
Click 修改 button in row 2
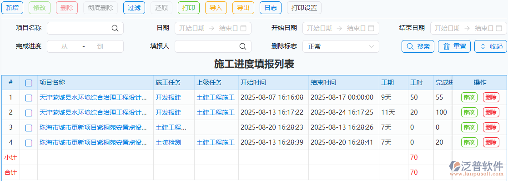pyautogui.click(x=469, y=112)
